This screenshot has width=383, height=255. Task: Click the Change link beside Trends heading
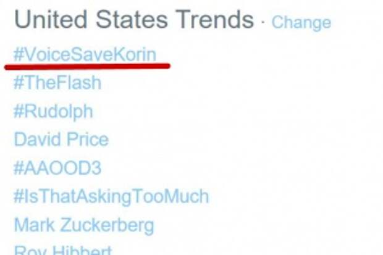(x=301, y=22)
